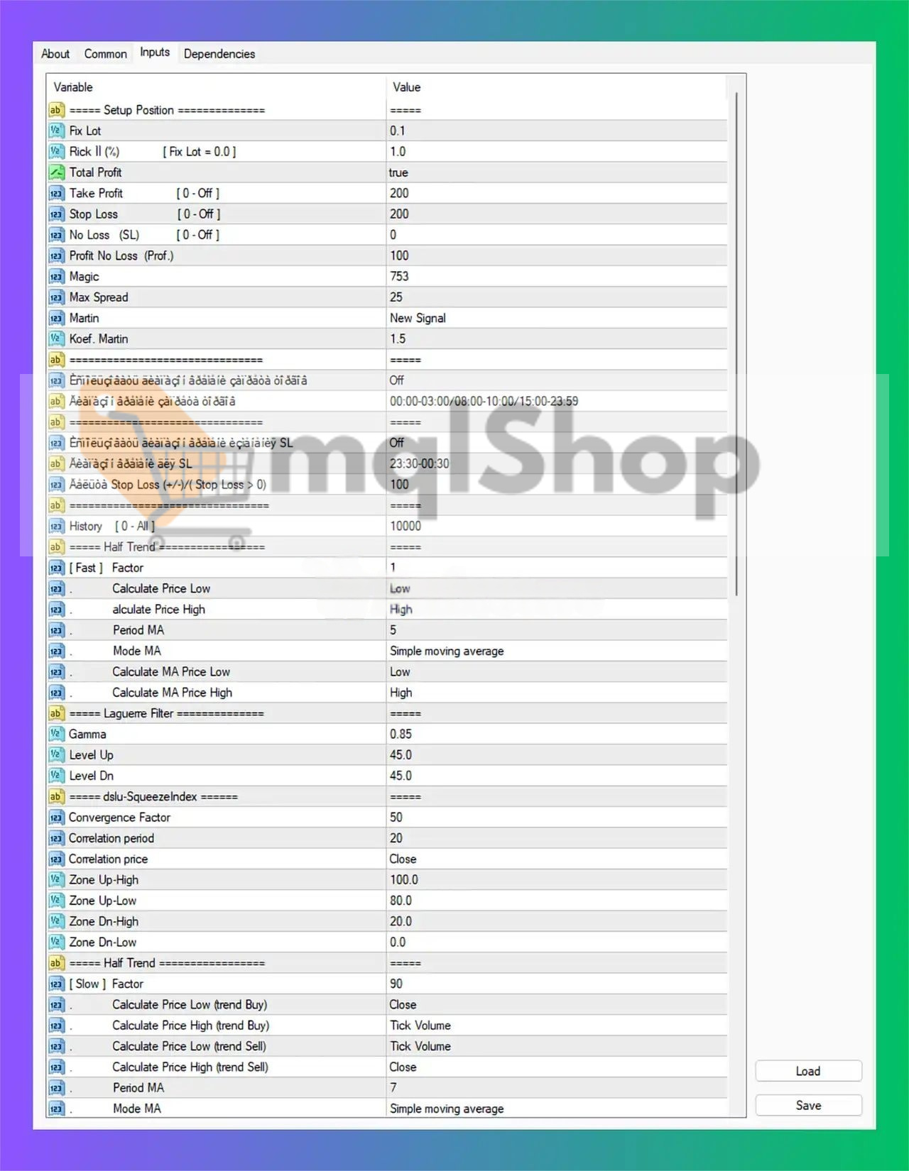
Task: Click the icon next to Gamma
Action: [56, 734]
